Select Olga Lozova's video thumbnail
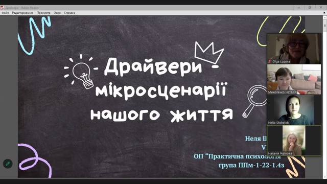This screenshot has height=184, width=327. [x=294, y=49]
